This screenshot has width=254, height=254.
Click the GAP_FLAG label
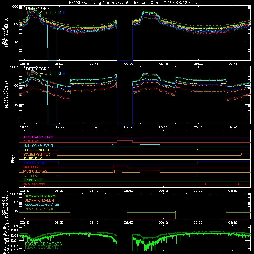click(x=31, y=141)
